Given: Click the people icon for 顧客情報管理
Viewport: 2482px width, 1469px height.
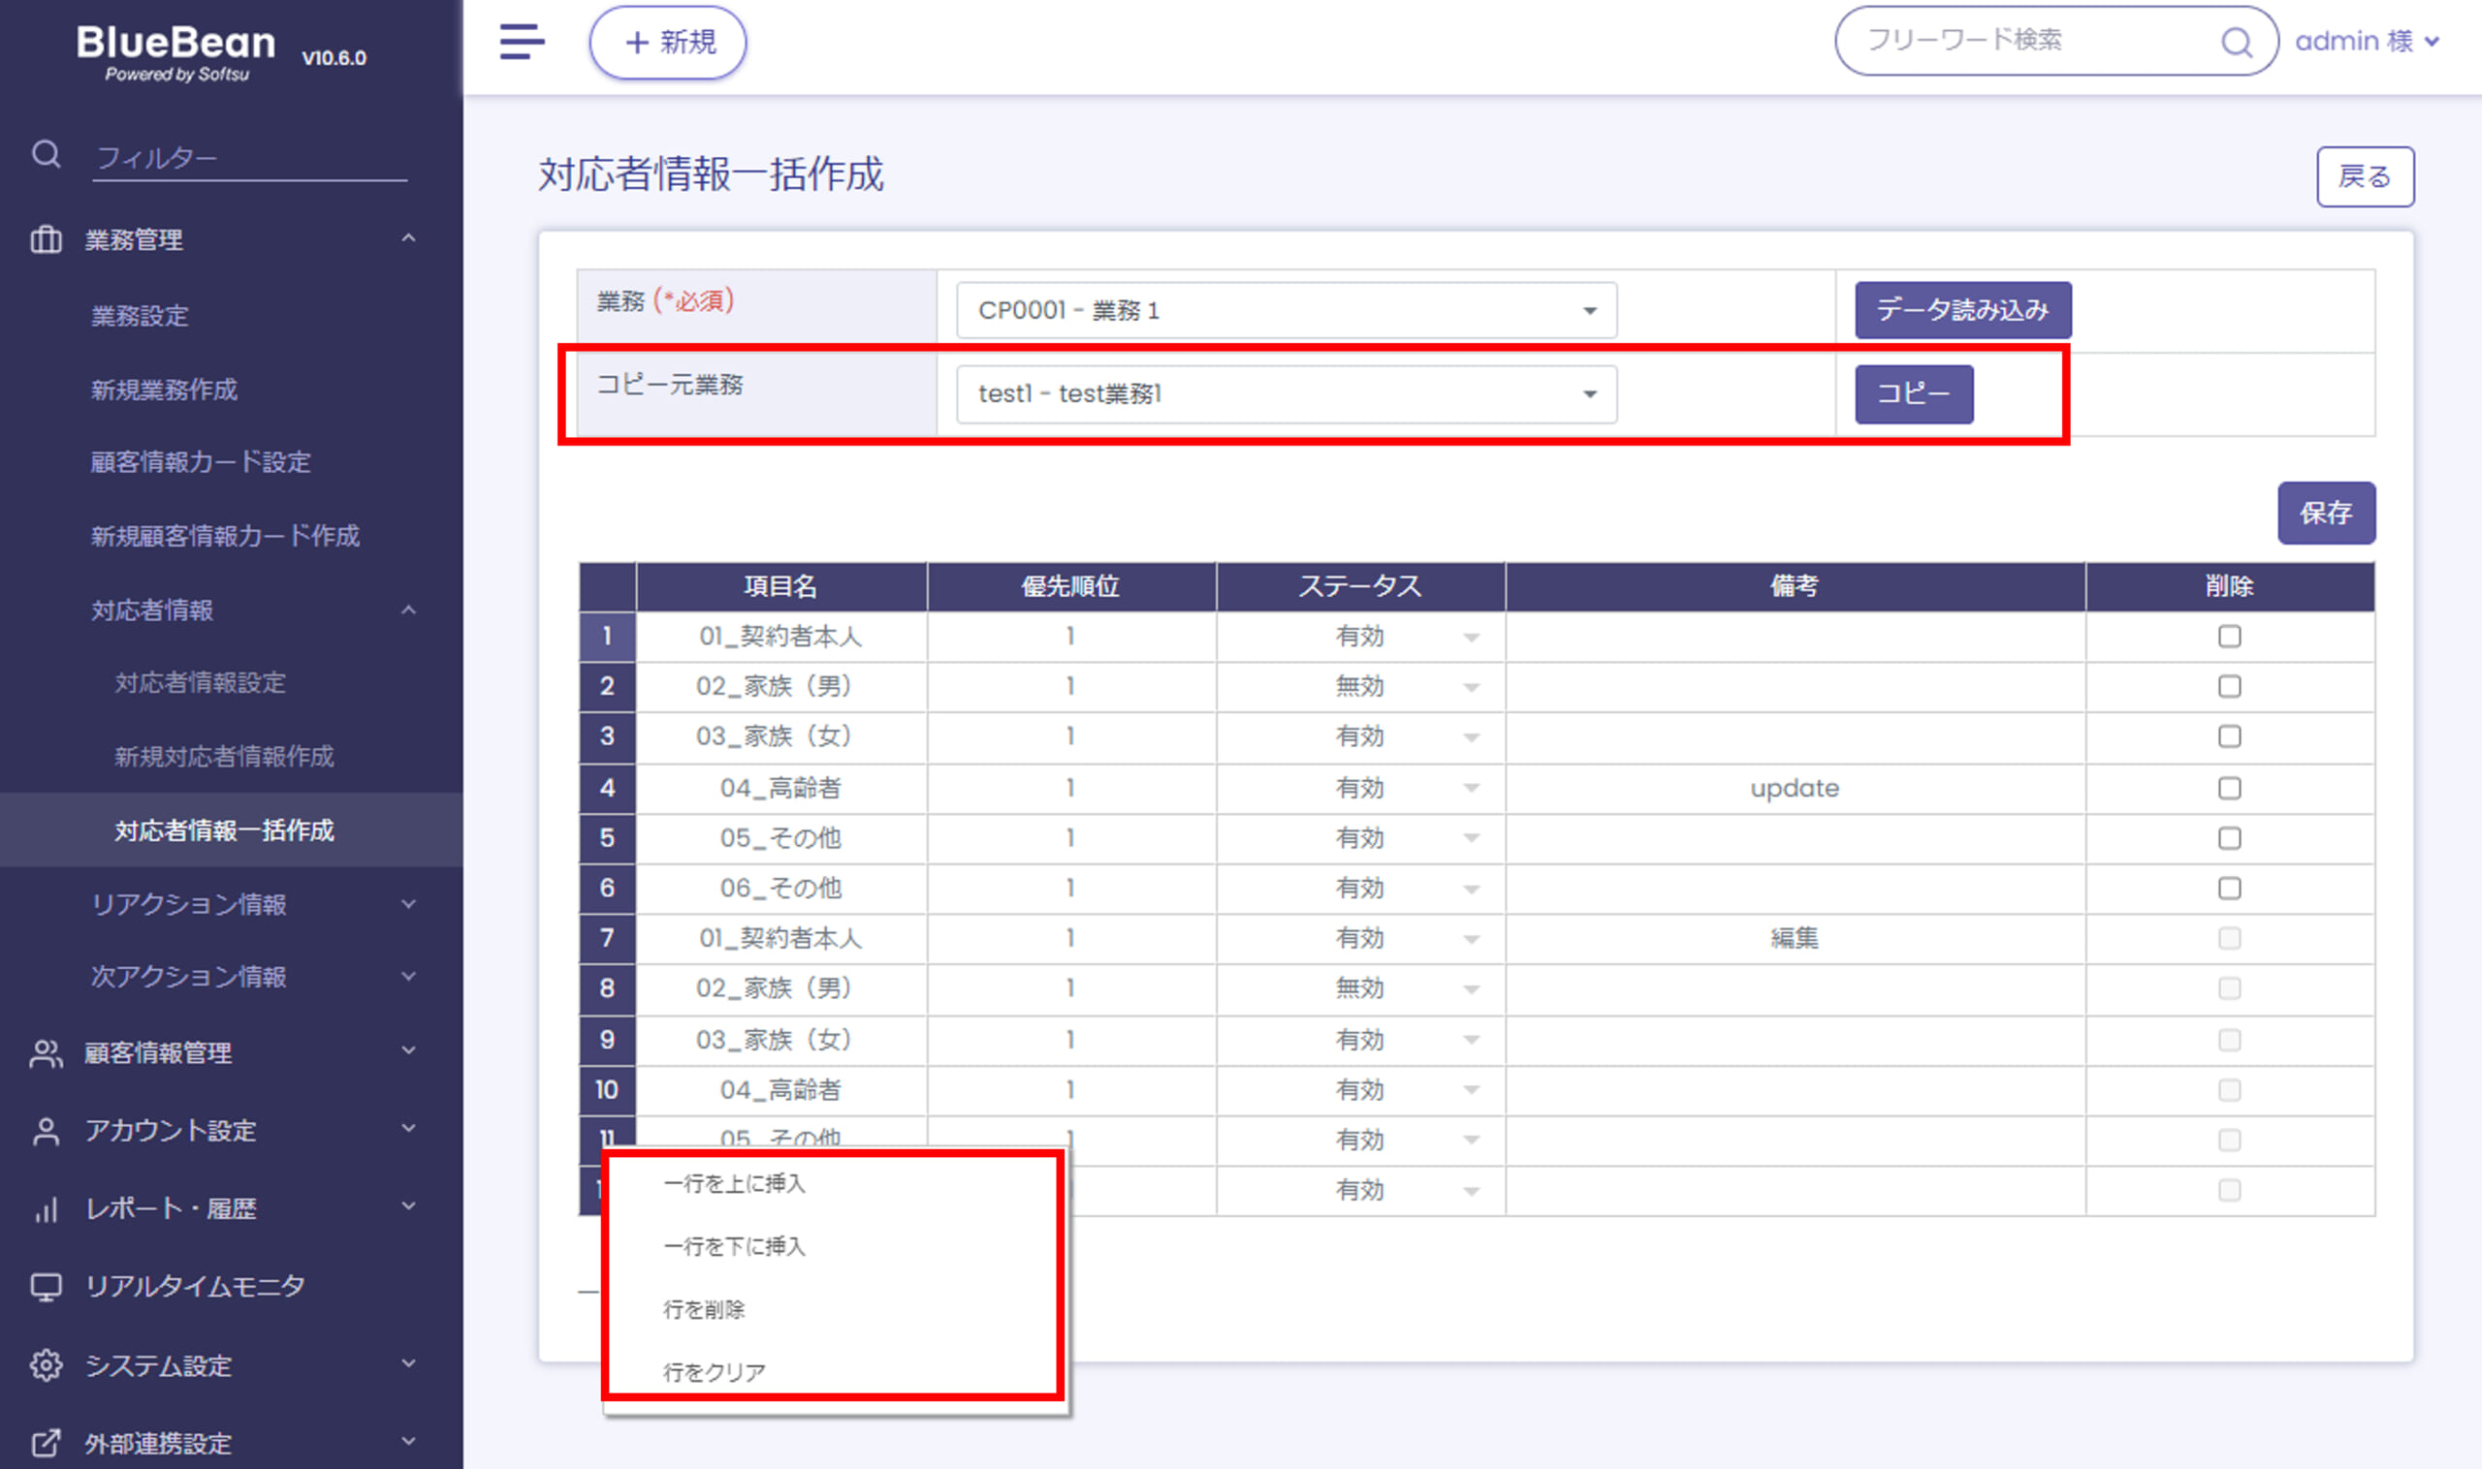Looking at the screenshot, I should click(46, 1053).
